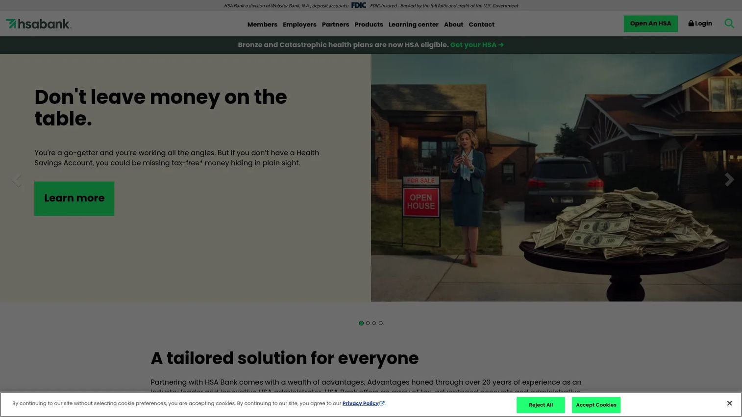Click the Open An HSA button

coord(650,24)
